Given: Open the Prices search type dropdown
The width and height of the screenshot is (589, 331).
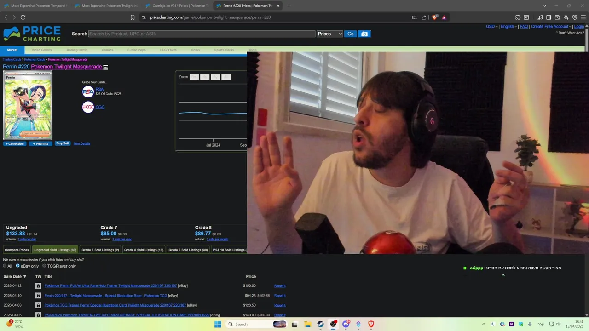Looking at the screenshot, I should pos(330,34).
